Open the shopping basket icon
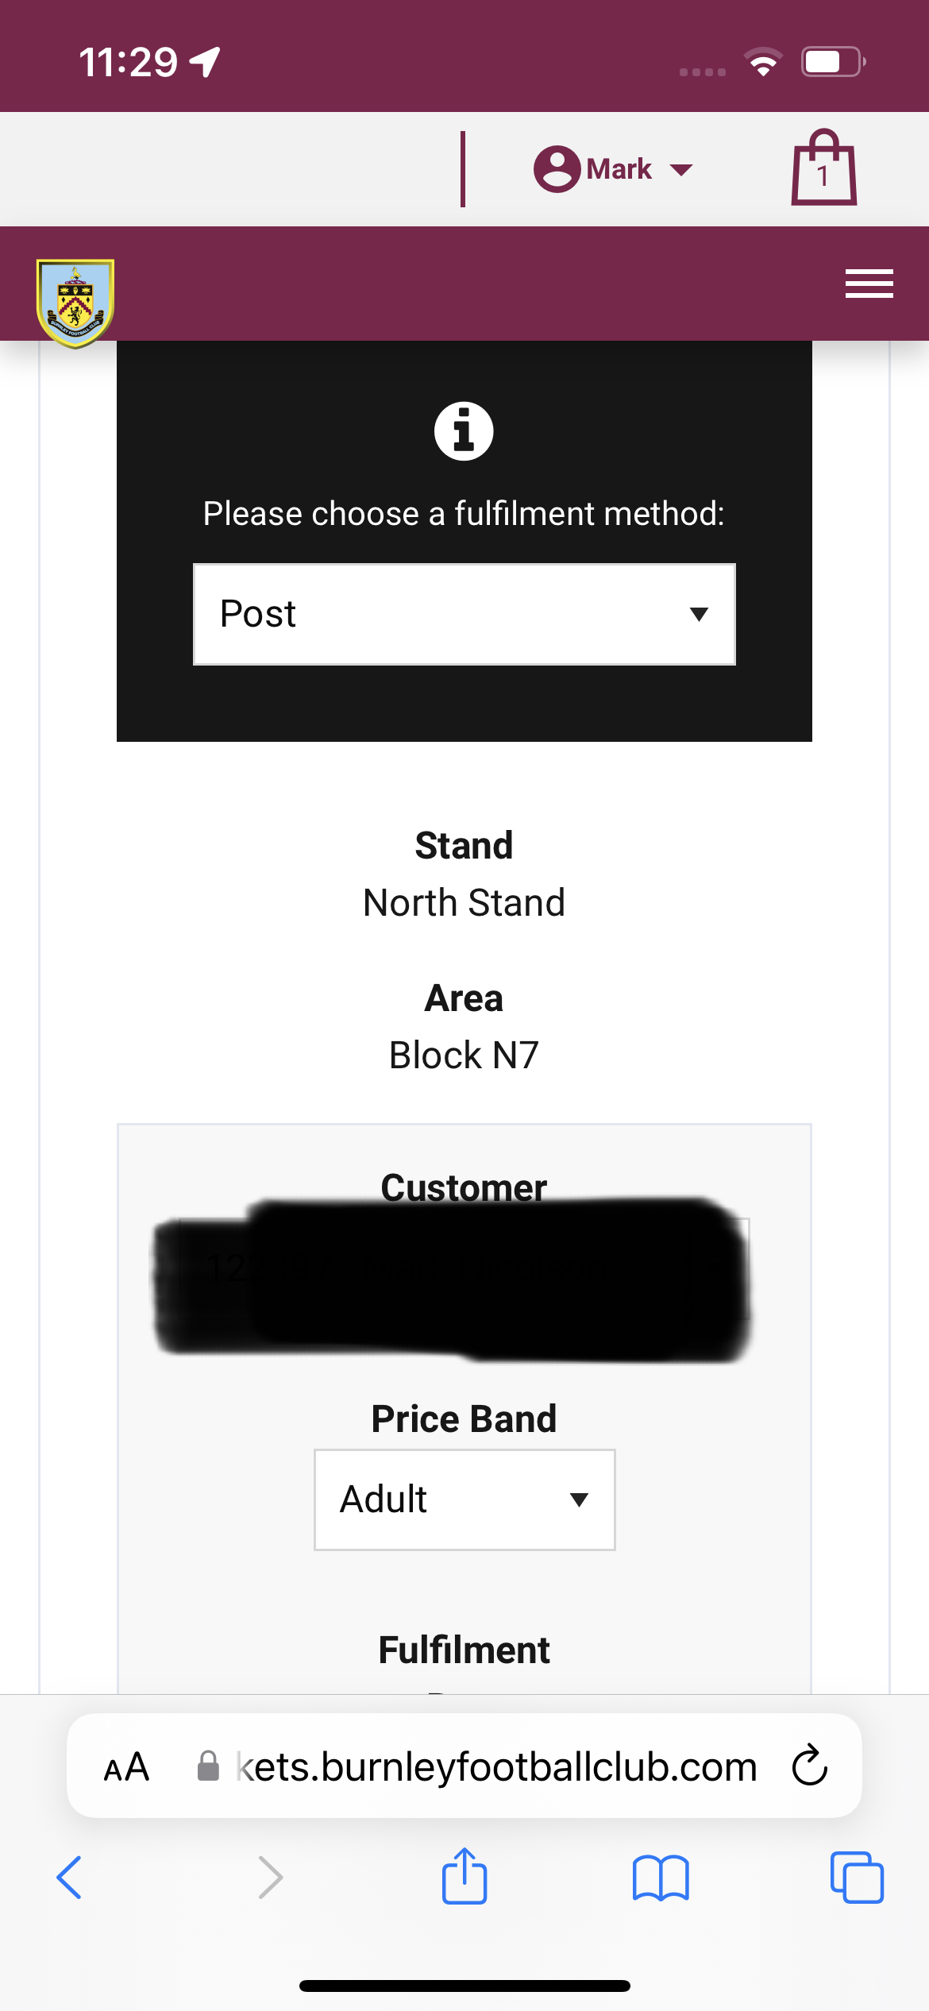929x2011 pixels. point(823,168)
